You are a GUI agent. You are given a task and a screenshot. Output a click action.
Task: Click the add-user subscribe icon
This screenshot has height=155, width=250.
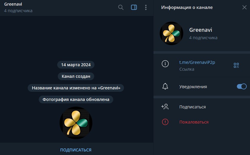click(165, 107)
